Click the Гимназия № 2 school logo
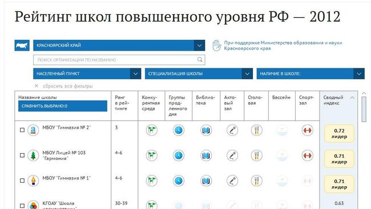 [x=33, y=130]
